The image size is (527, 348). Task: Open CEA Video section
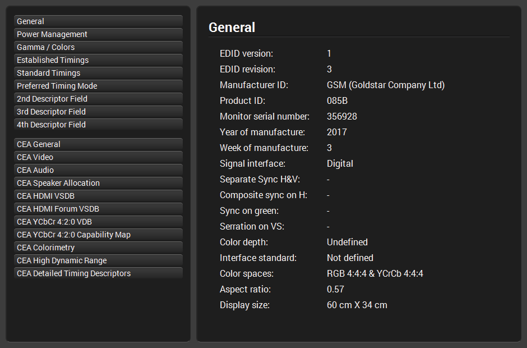98,157
